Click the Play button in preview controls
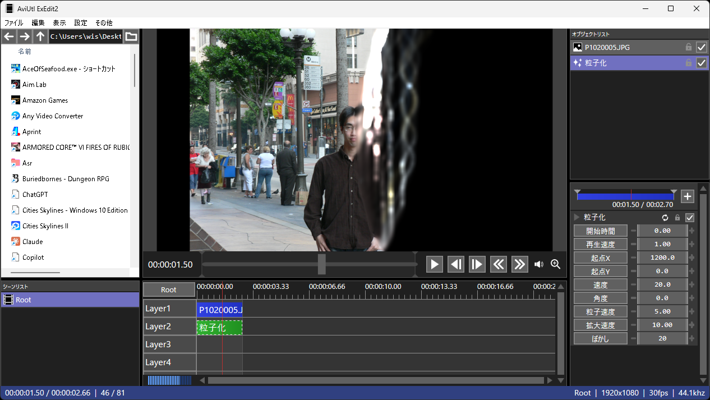 click(x=435, y=264)
